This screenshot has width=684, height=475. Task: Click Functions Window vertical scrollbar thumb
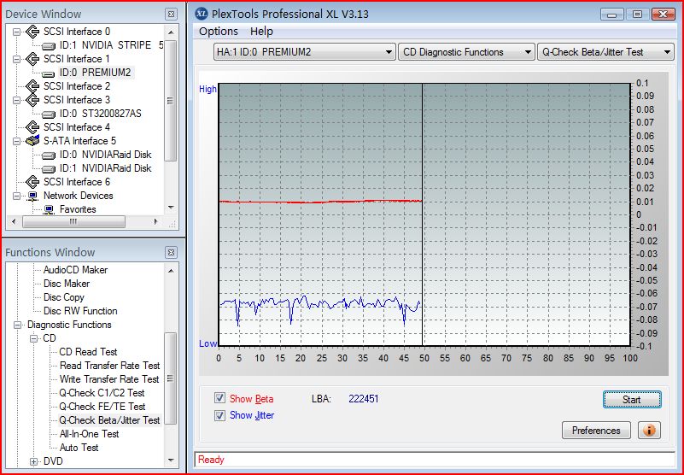point(171,378)
